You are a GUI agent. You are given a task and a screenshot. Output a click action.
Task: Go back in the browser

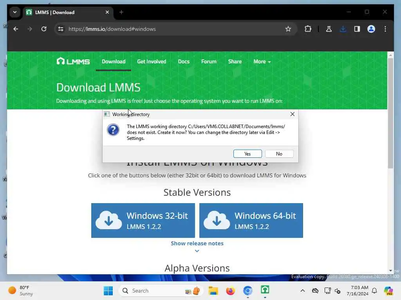click(x=16, y=29)
